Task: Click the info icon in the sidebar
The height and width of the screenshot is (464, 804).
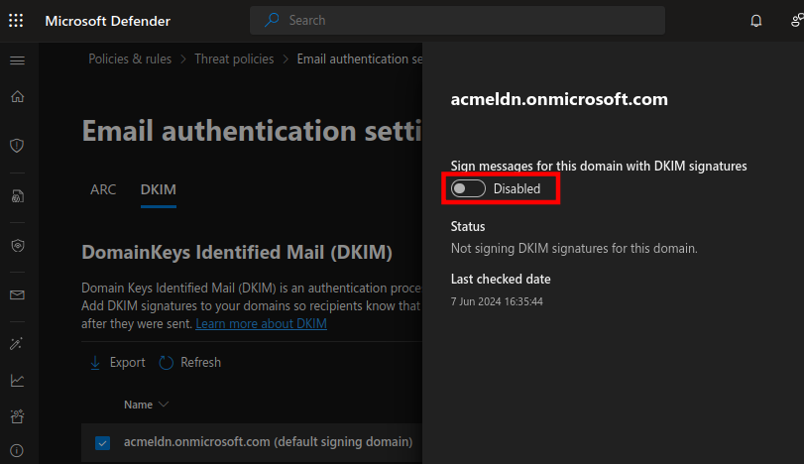Action: [17, 451]
